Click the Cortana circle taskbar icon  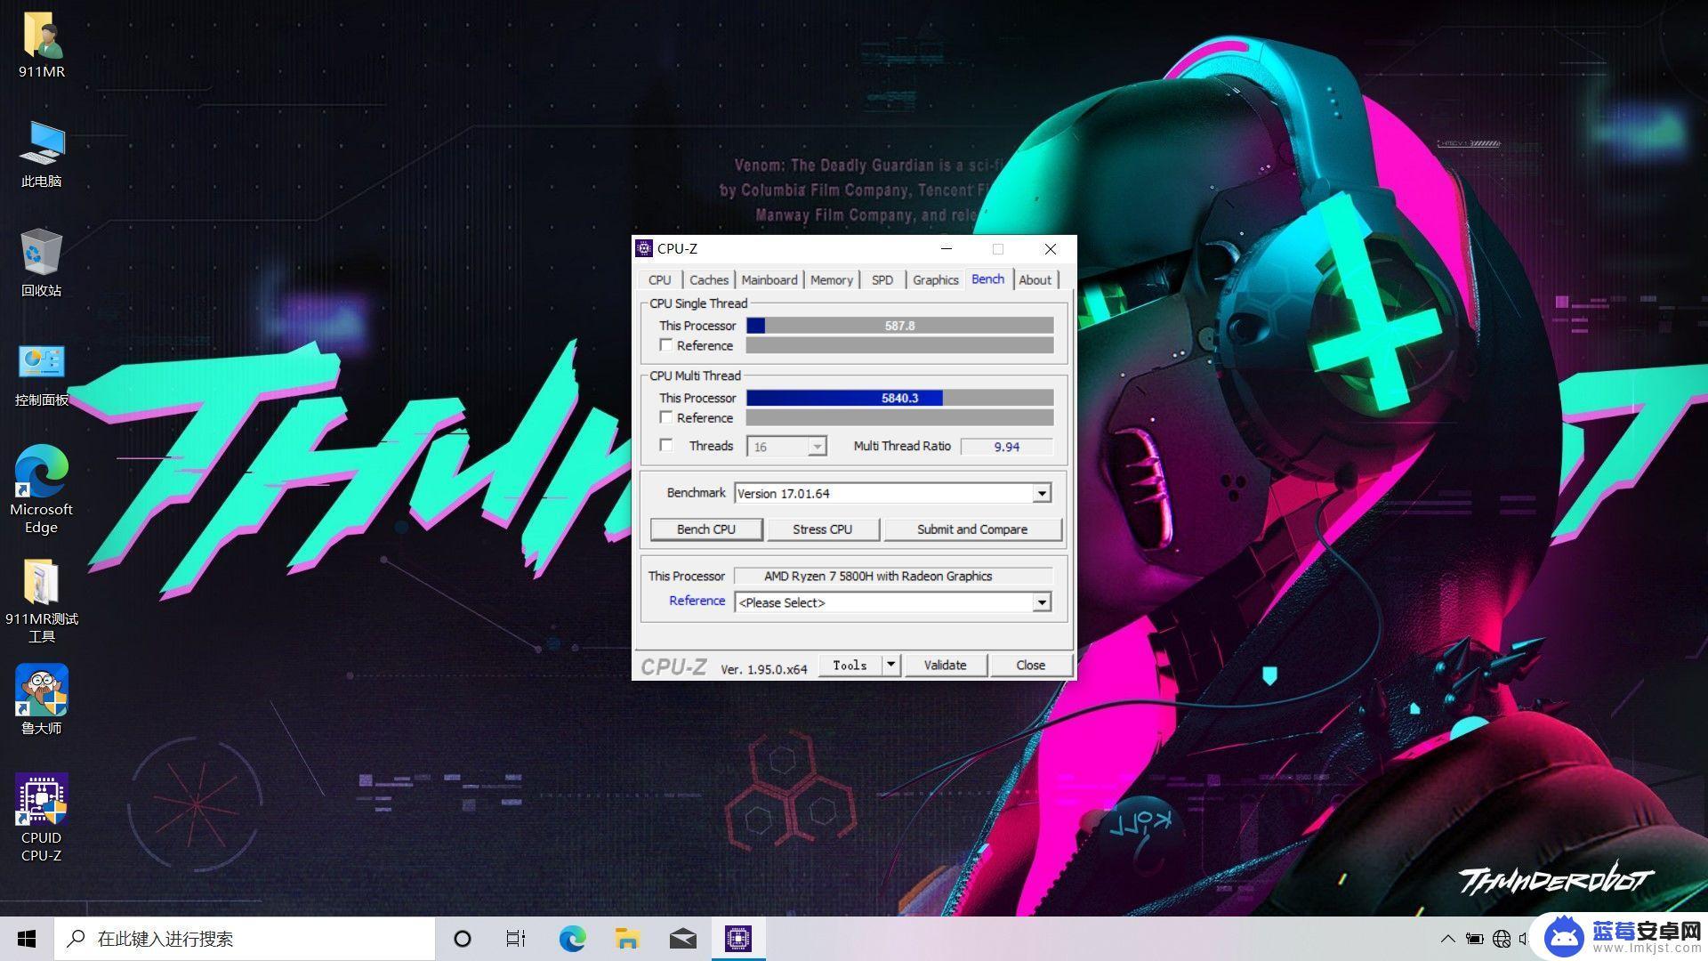[463, 939]
